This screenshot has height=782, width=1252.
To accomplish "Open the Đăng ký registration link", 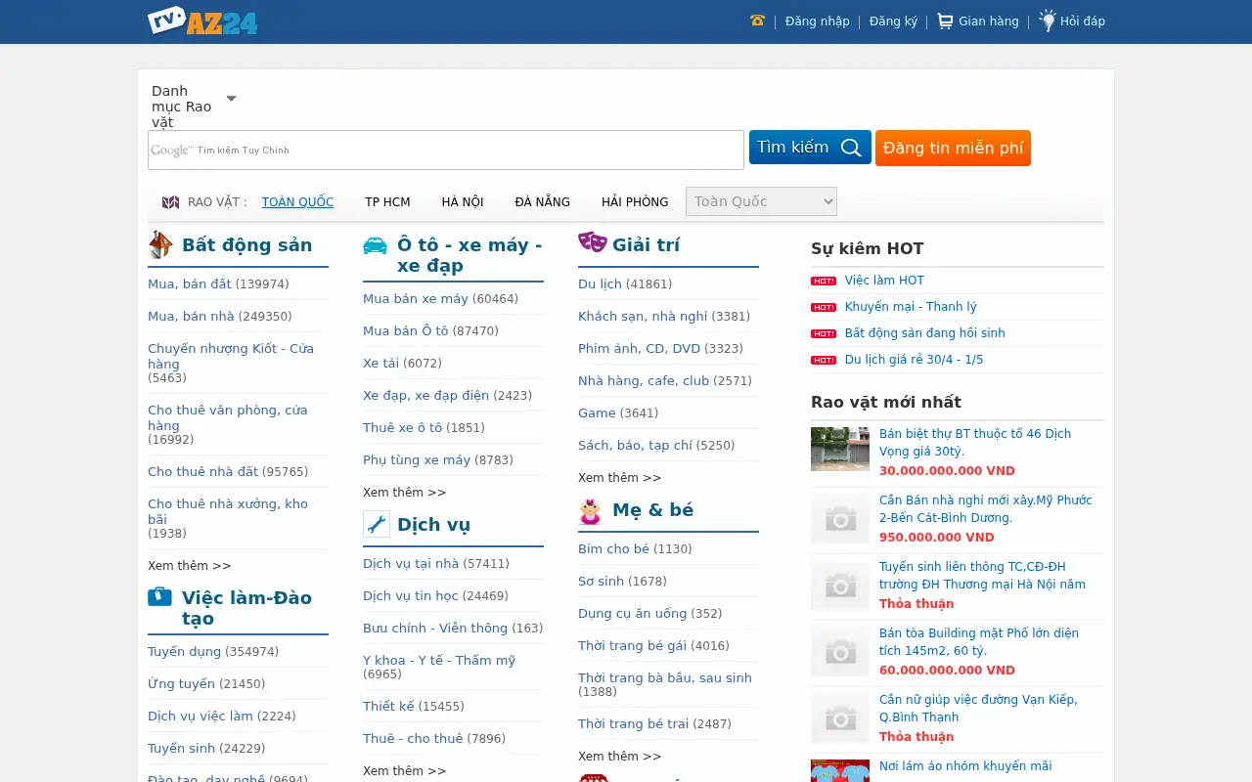I will [x=893, y=21].
